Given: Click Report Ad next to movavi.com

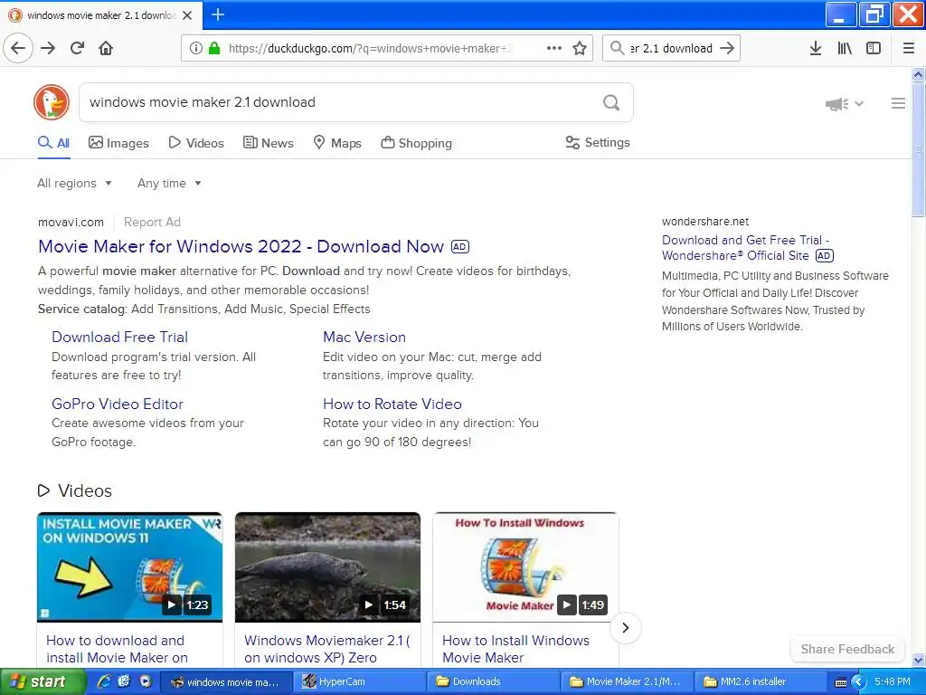Looking at the screenshot, I should pos(152,223).
